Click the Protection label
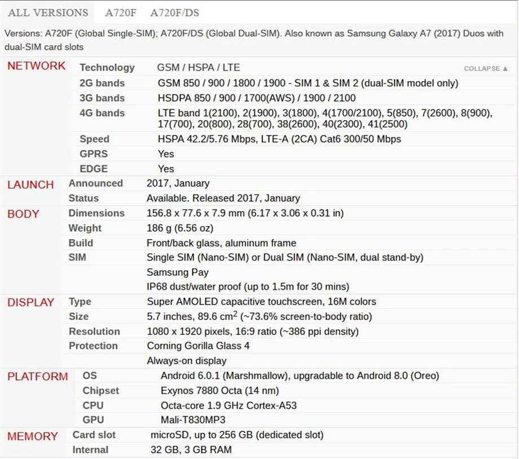 (93, 346)
